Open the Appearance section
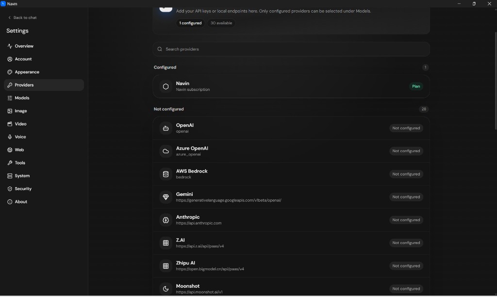The image size is (497, 297). pos(44,72)
